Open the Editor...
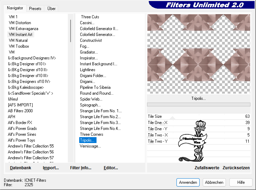Viewport: 256px width, 190px height. pos(111,168)
